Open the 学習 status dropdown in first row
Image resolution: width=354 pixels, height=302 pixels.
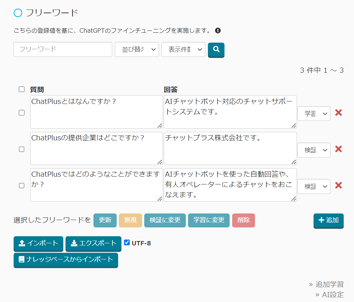(314, 114)
